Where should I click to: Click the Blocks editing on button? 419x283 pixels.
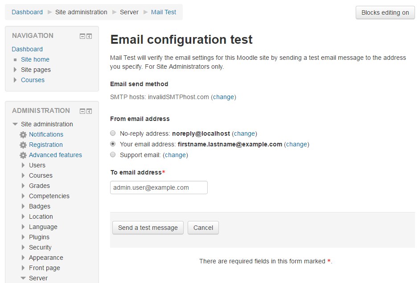coord(385,12)
